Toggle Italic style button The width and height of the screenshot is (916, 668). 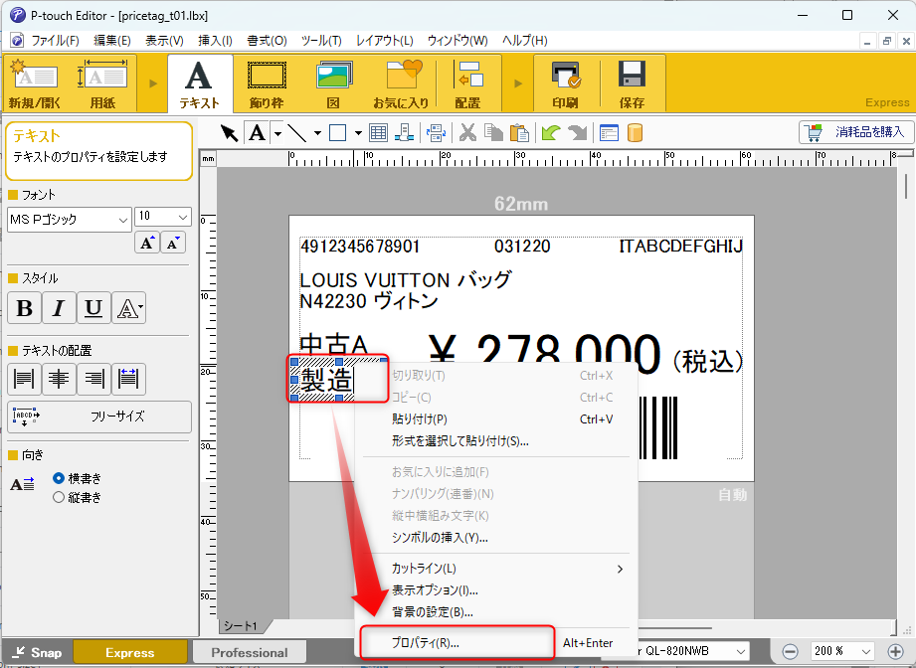(59, 308)
